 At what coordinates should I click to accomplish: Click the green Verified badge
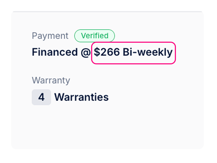(95, 36)
